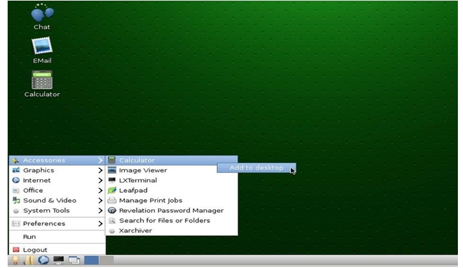Switch to the grey second desktop pager
463x268 pixels.
tap(107, 260)
